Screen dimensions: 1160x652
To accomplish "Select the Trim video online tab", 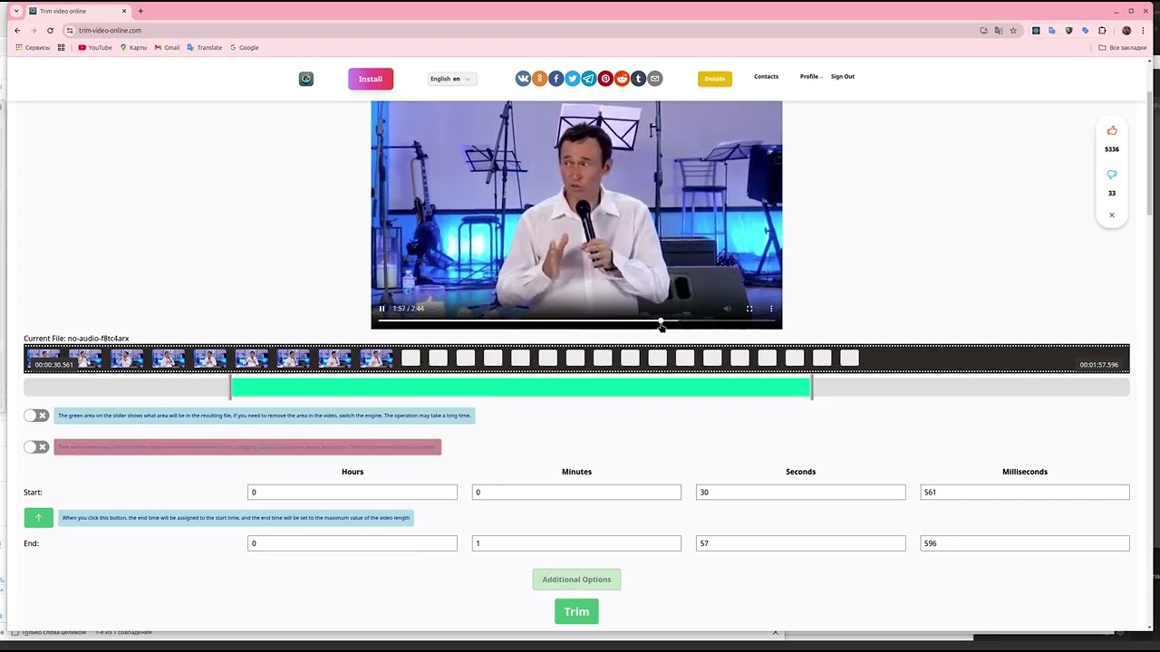I will point(76,11).
